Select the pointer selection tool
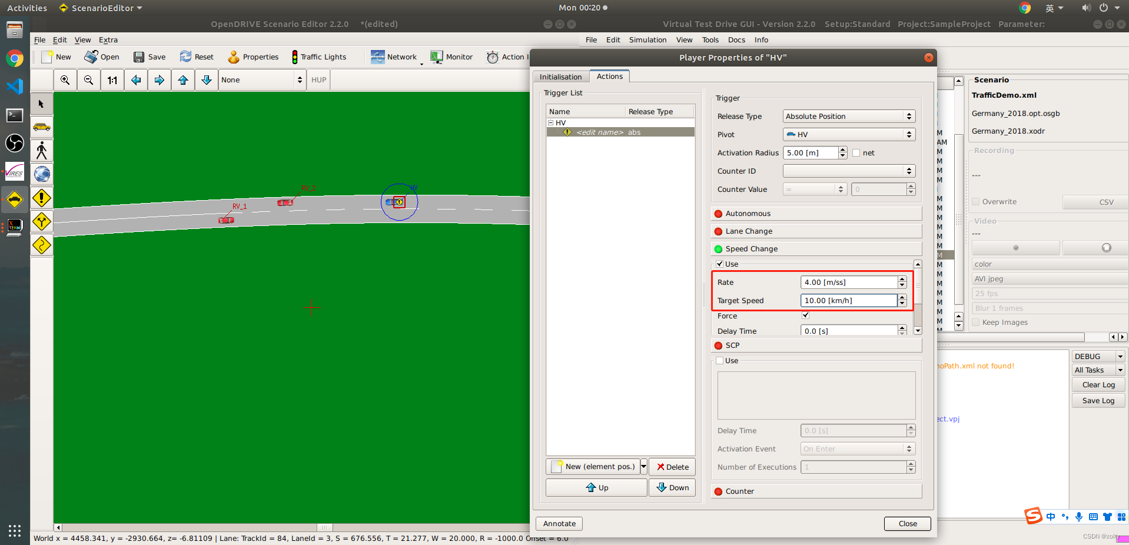The width and height of the screenshot is (1129, 545). pyautogui.click(x=42, y=104)
